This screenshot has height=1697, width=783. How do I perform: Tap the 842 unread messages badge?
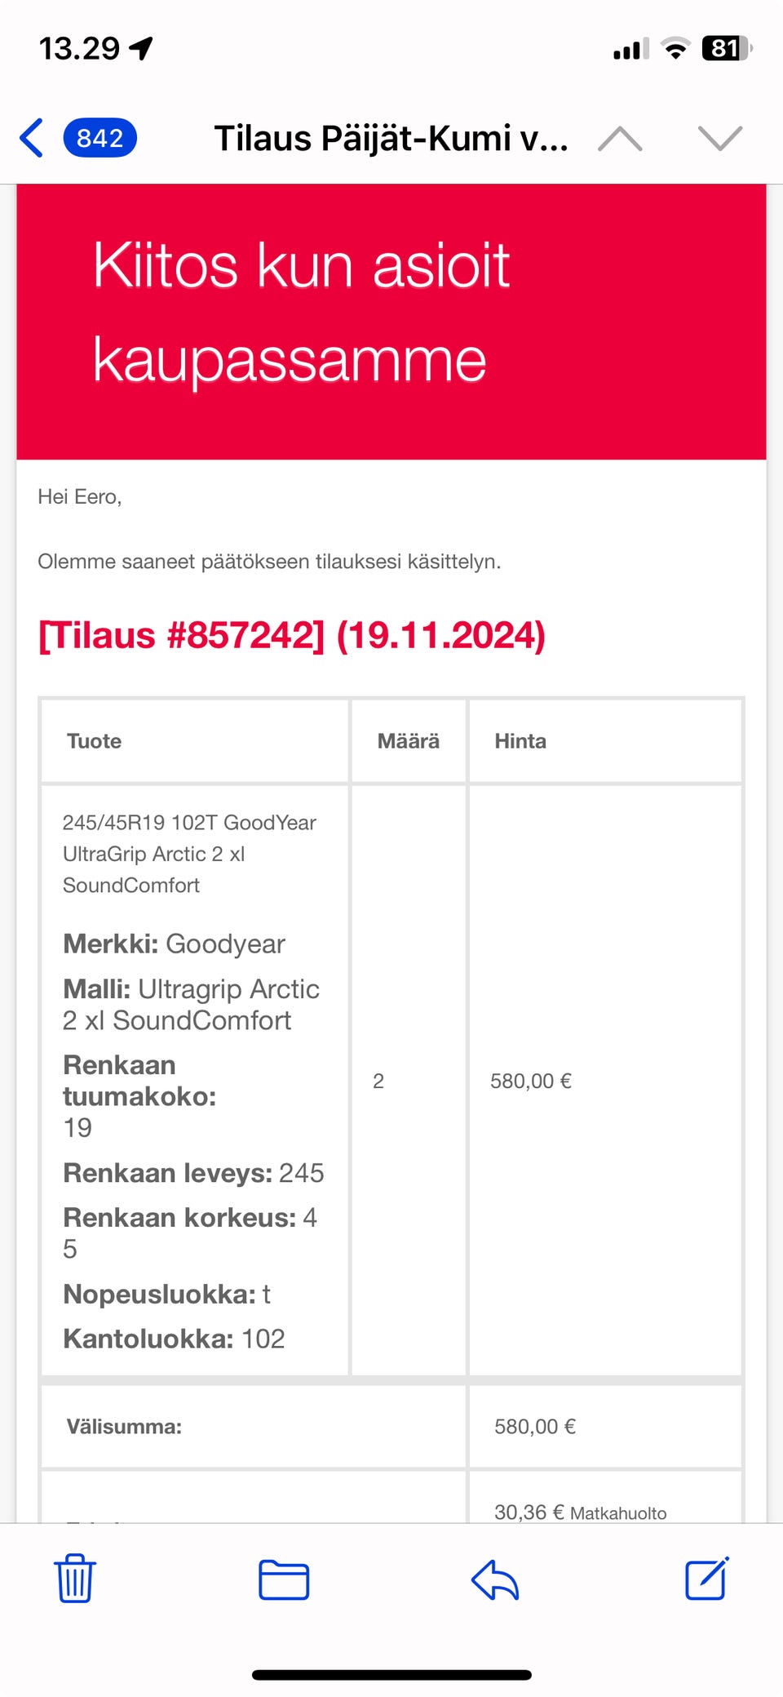pos(100,138)
